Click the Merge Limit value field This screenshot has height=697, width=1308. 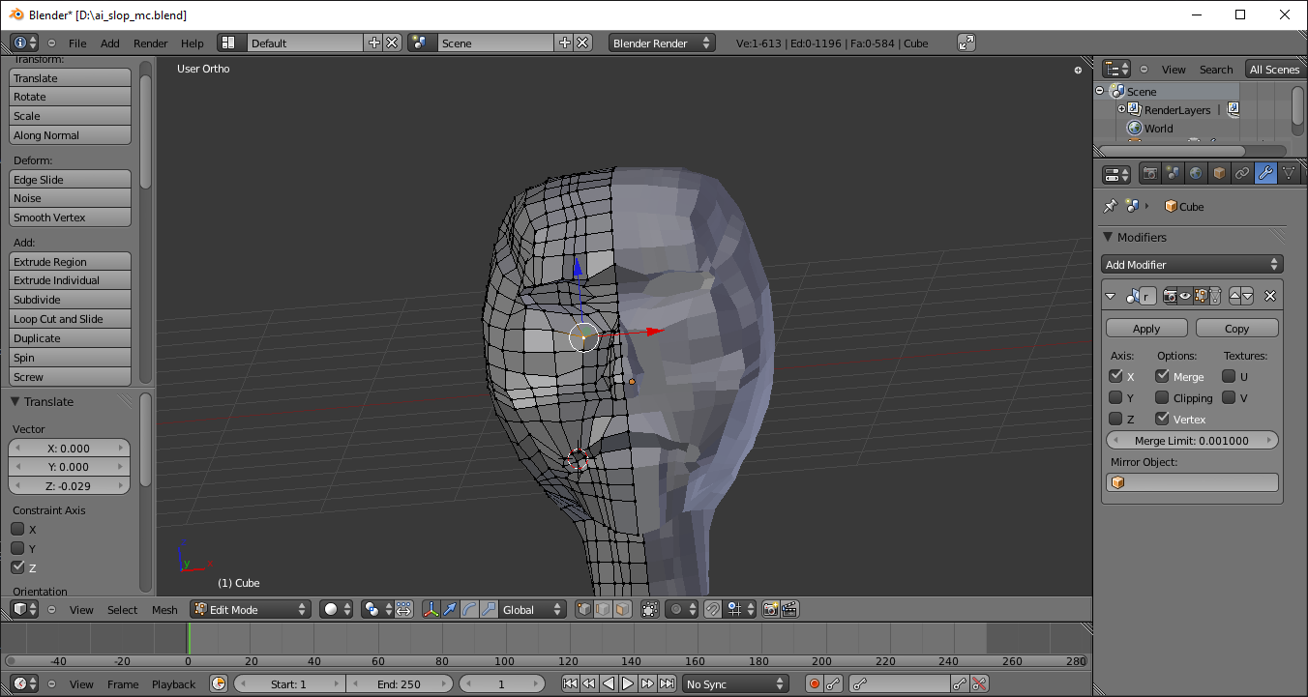pos(1192,441)
